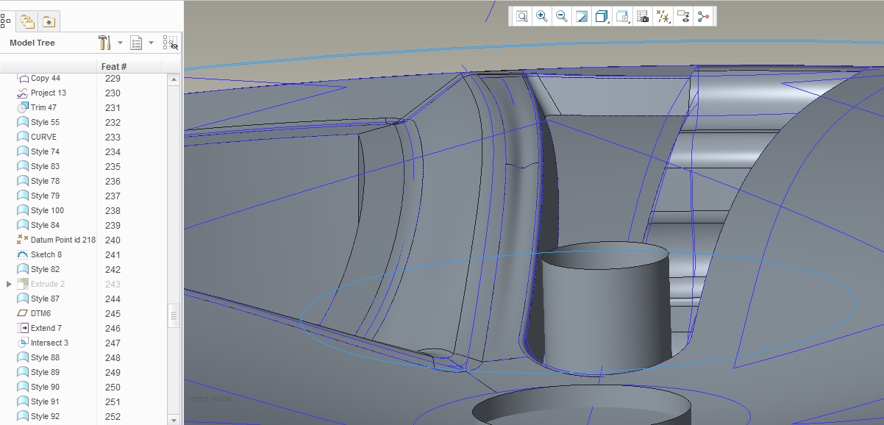The image size is (884, 425).
Task: Click the Intersect 3 feature icon
Action: pyautogui.click(x=23, y=343)
